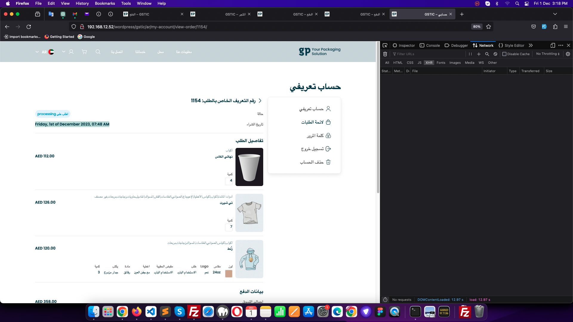Switch to the Inspector DevTools tab

coord(404,45)
